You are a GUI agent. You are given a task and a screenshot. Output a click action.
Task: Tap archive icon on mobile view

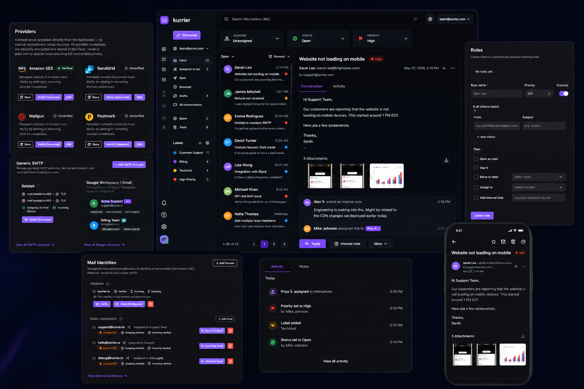click(503, 242)
